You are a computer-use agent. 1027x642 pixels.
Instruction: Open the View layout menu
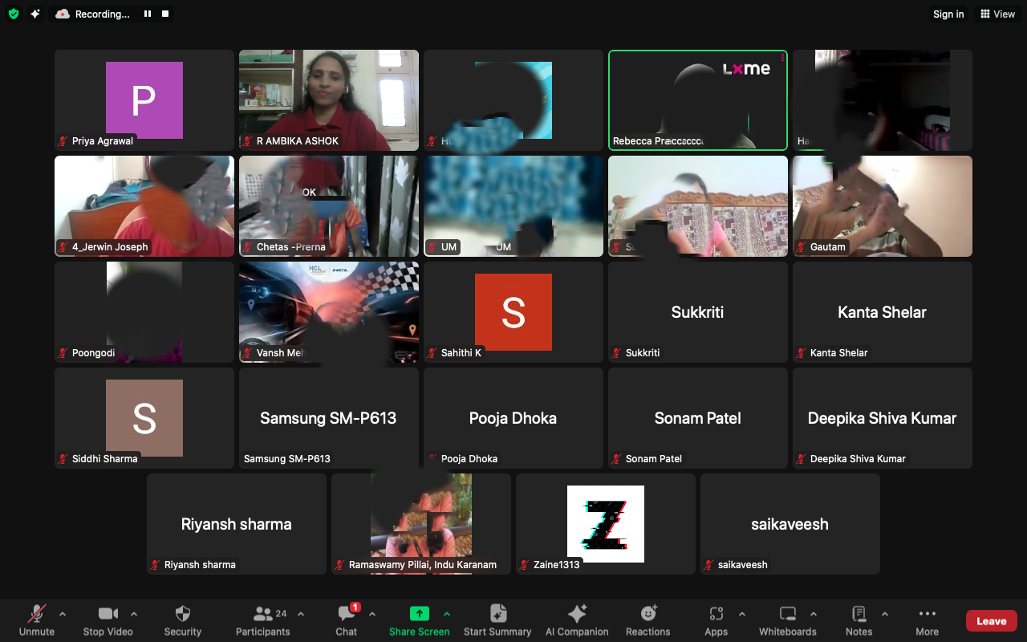click(x=997, y=14)
